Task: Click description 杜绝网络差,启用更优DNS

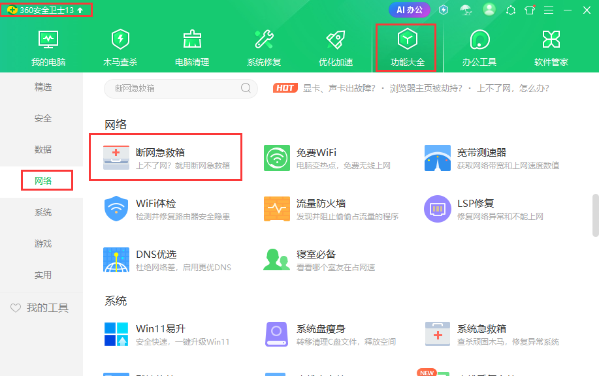Action: tap(184, 268)
